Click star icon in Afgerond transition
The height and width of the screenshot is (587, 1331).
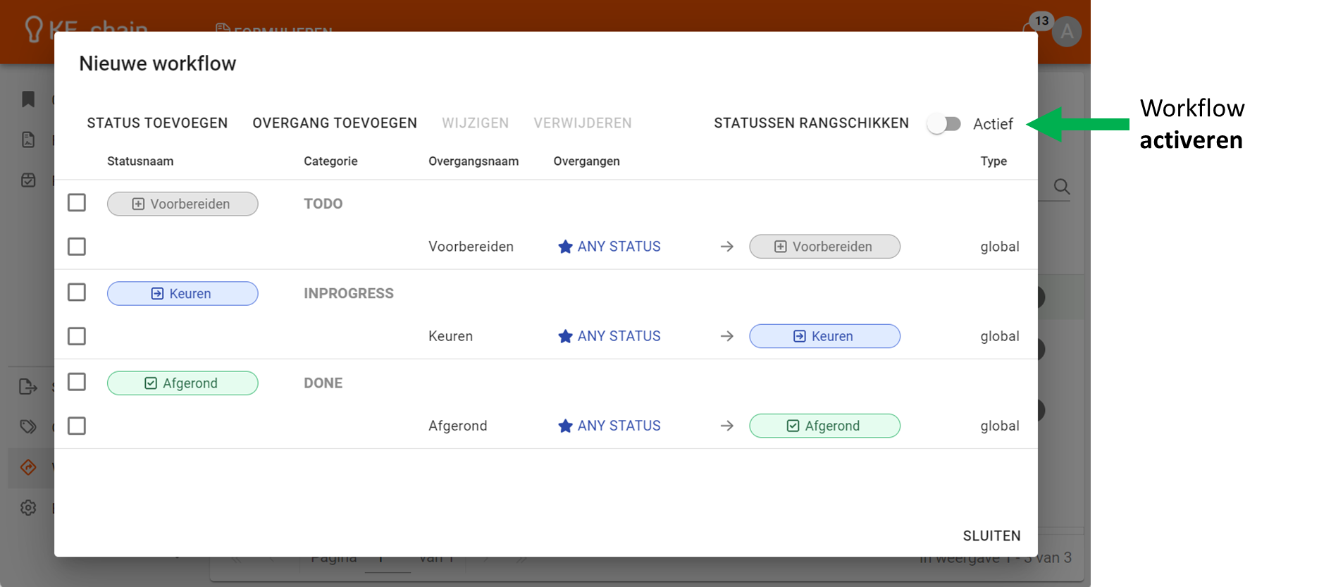click(x=565, y=426)
